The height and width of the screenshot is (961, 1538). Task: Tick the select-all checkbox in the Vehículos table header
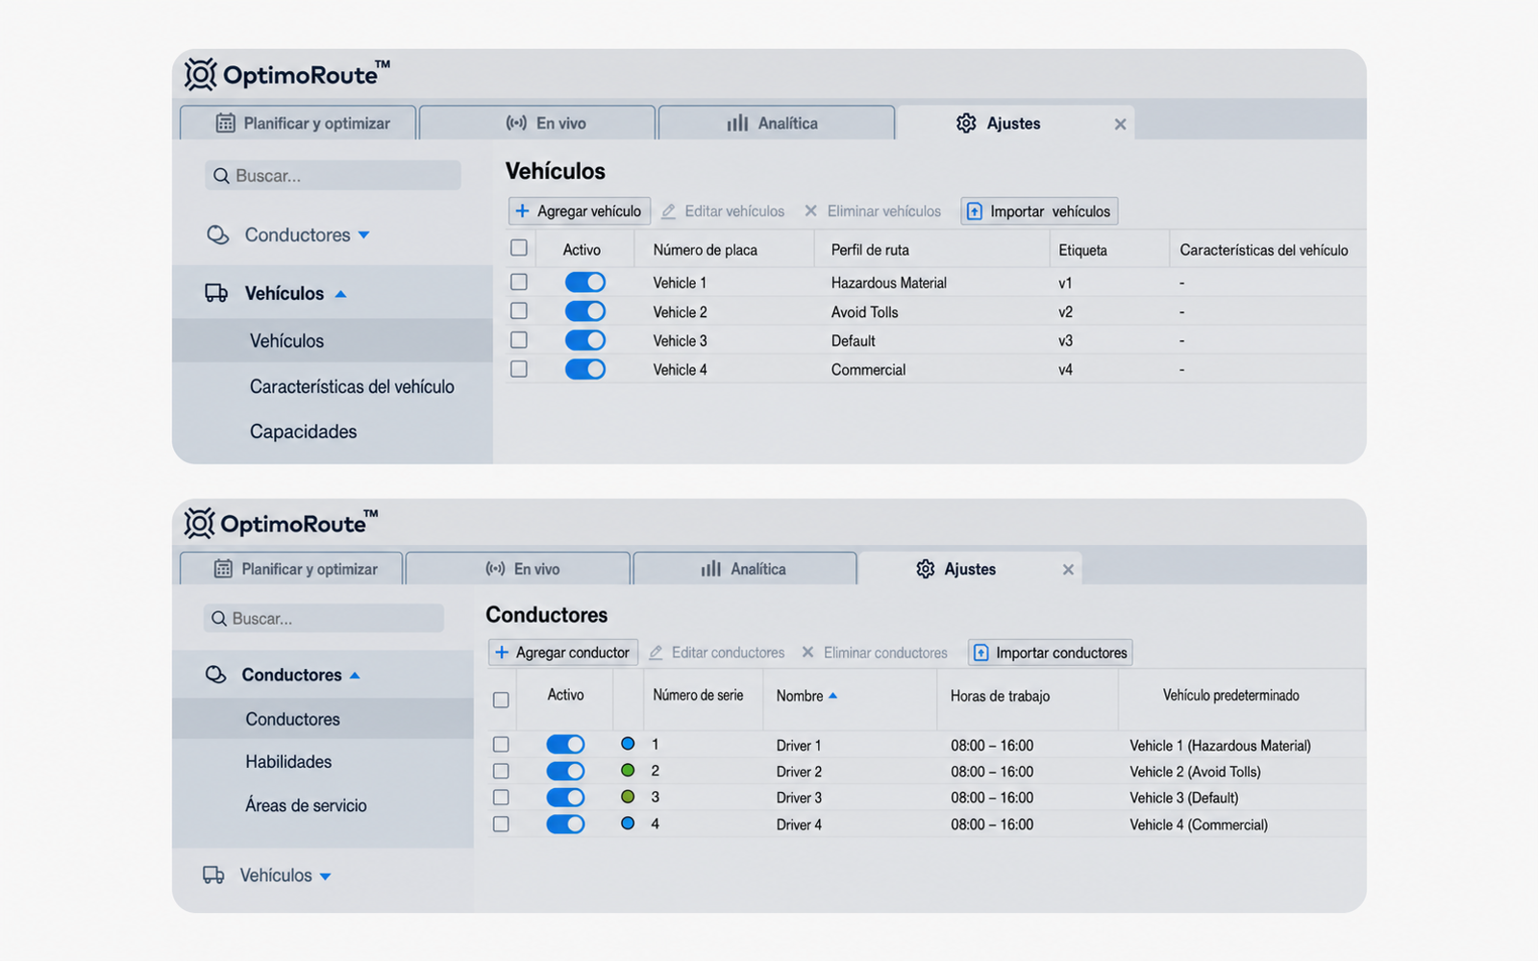[519, 248]
